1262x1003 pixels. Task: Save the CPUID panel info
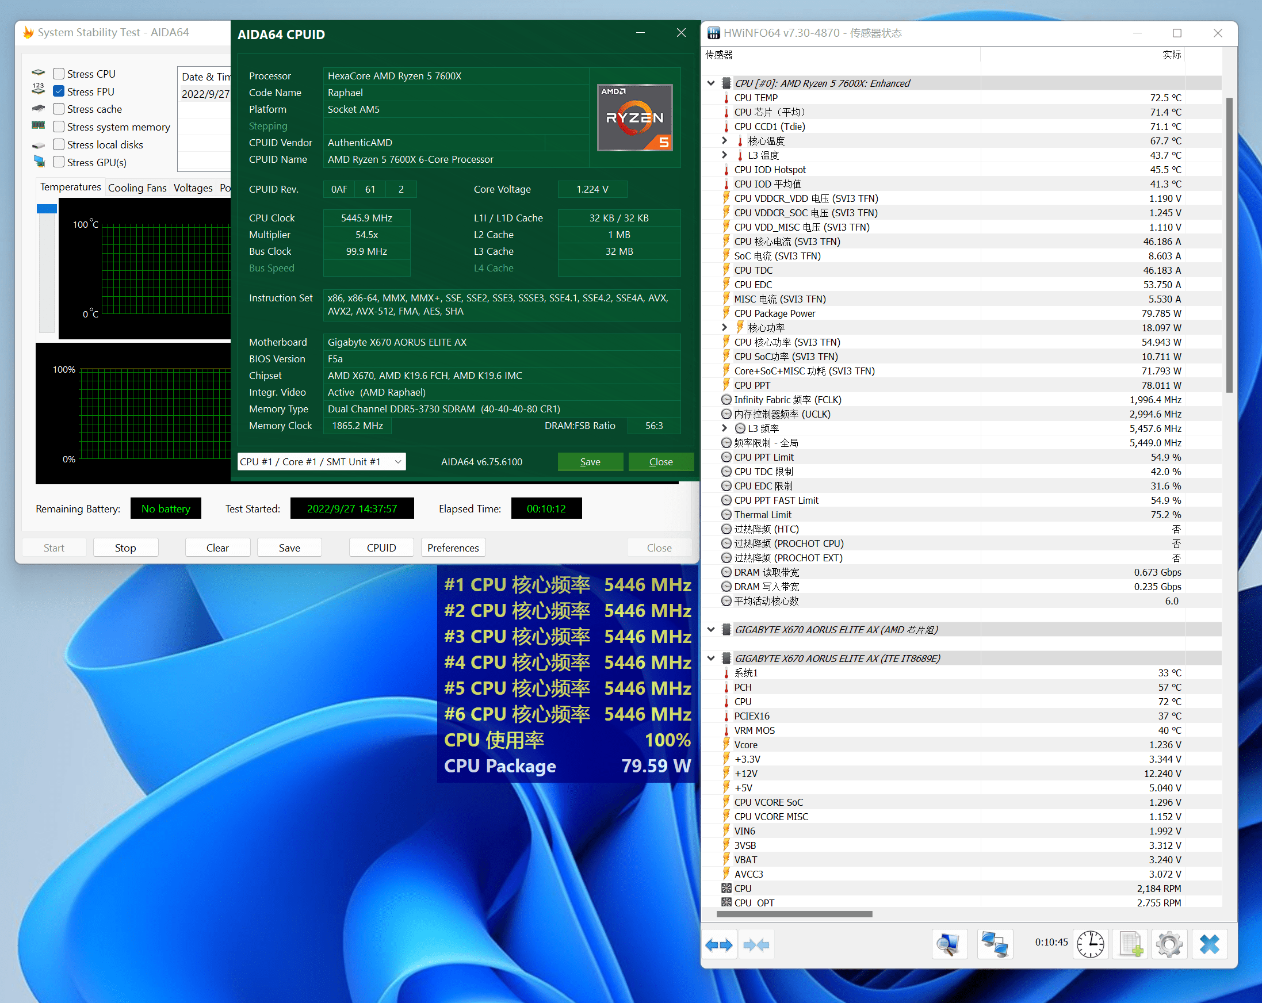coord(590,461)
